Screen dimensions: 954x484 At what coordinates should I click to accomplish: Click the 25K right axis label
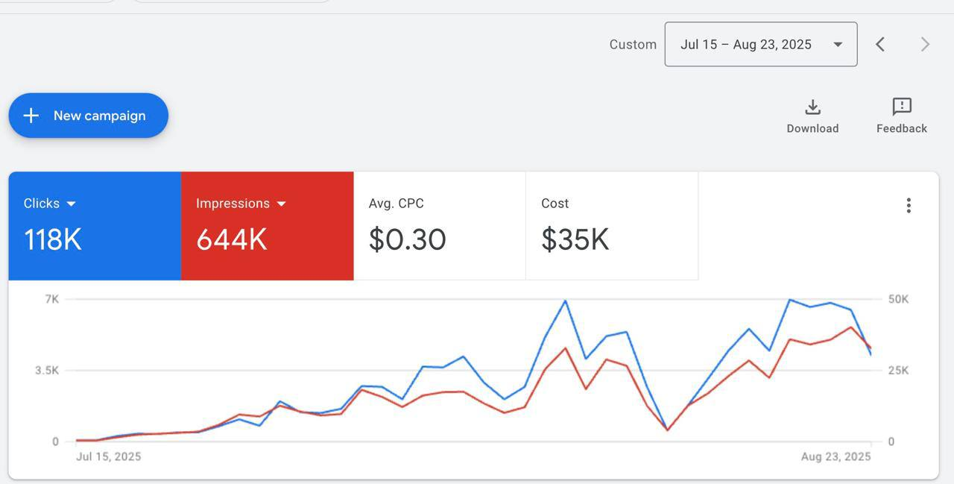coord(899,370)
